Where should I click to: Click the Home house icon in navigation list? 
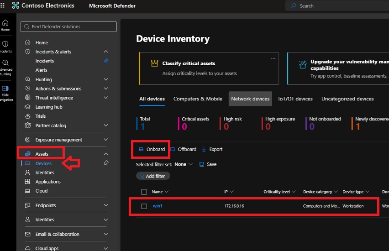[27, 42]
